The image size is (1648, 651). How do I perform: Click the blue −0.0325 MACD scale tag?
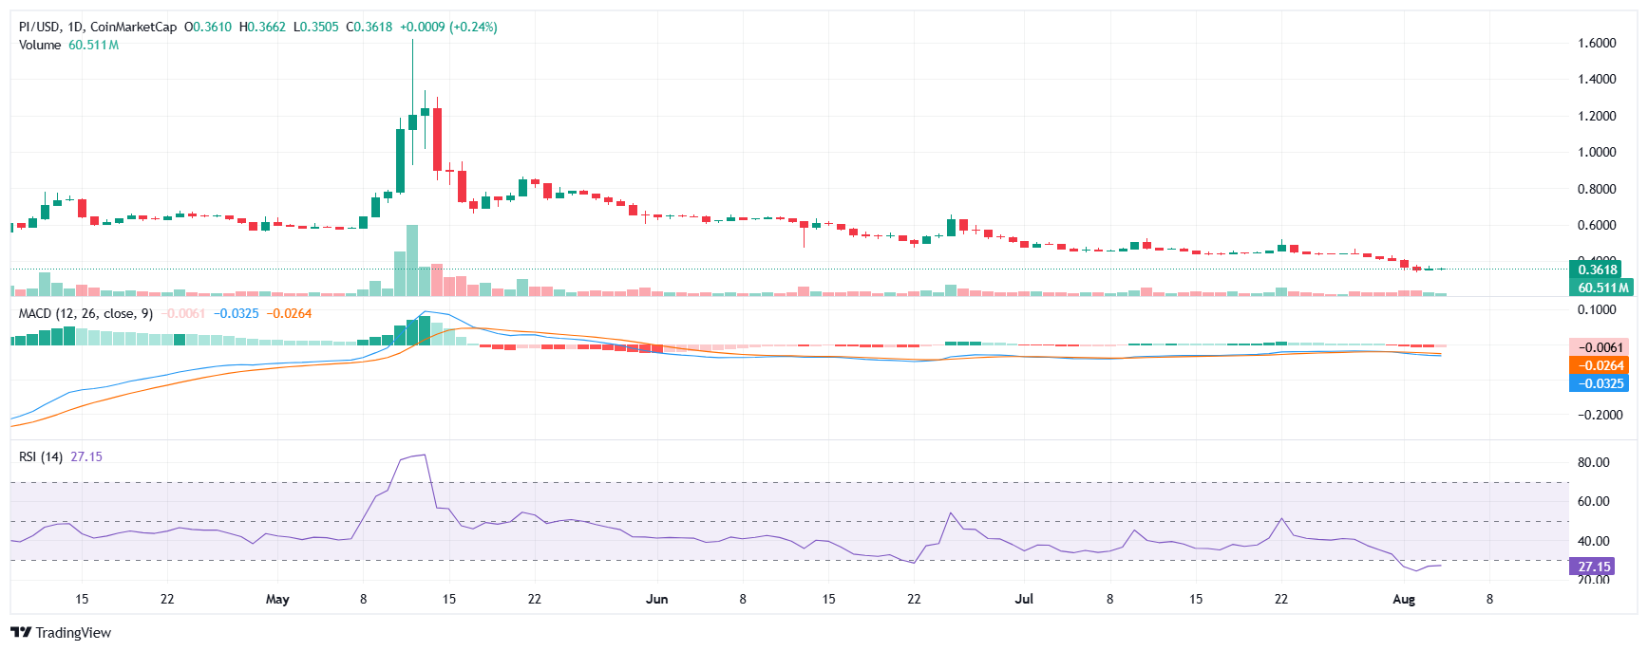pos(1600,383)
